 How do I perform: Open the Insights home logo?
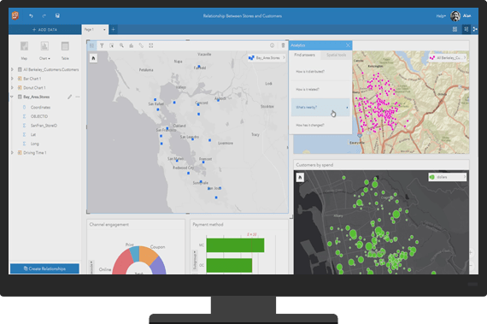[15, 15]
